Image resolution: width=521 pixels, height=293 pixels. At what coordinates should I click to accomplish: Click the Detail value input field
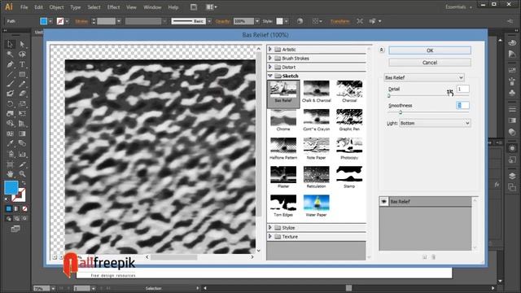pos(463,89)
